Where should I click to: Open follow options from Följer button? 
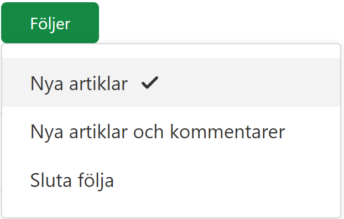[x=50, y=23]
